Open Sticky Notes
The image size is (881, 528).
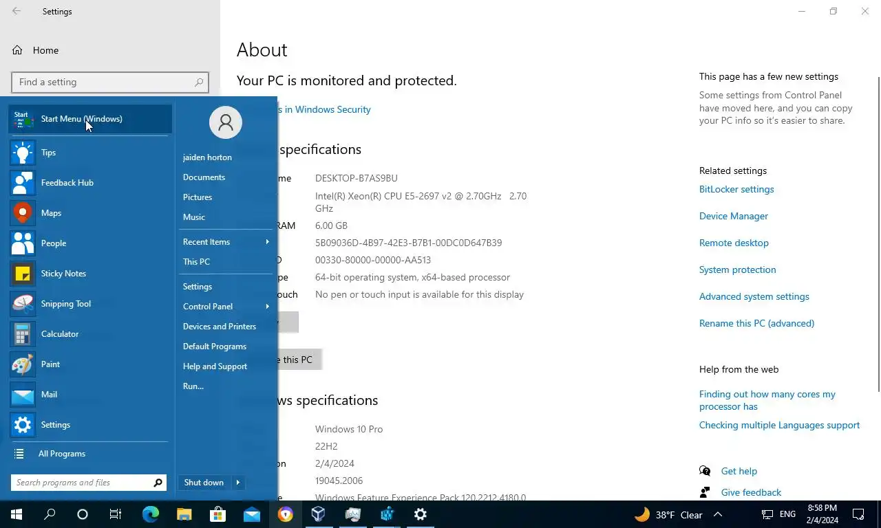(x=90, y=274)
